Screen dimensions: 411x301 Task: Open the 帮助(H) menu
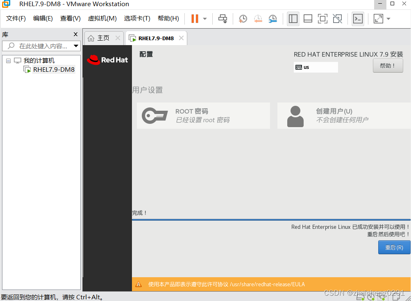[x=168, y=18]
